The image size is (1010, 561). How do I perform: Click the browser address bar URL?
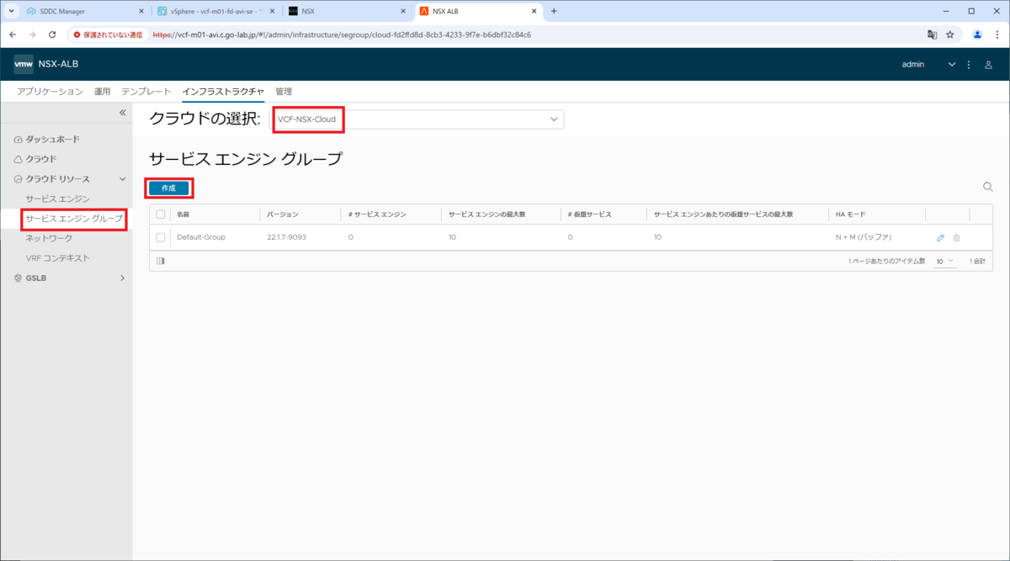pyautogui.click(x=342, y=35)
